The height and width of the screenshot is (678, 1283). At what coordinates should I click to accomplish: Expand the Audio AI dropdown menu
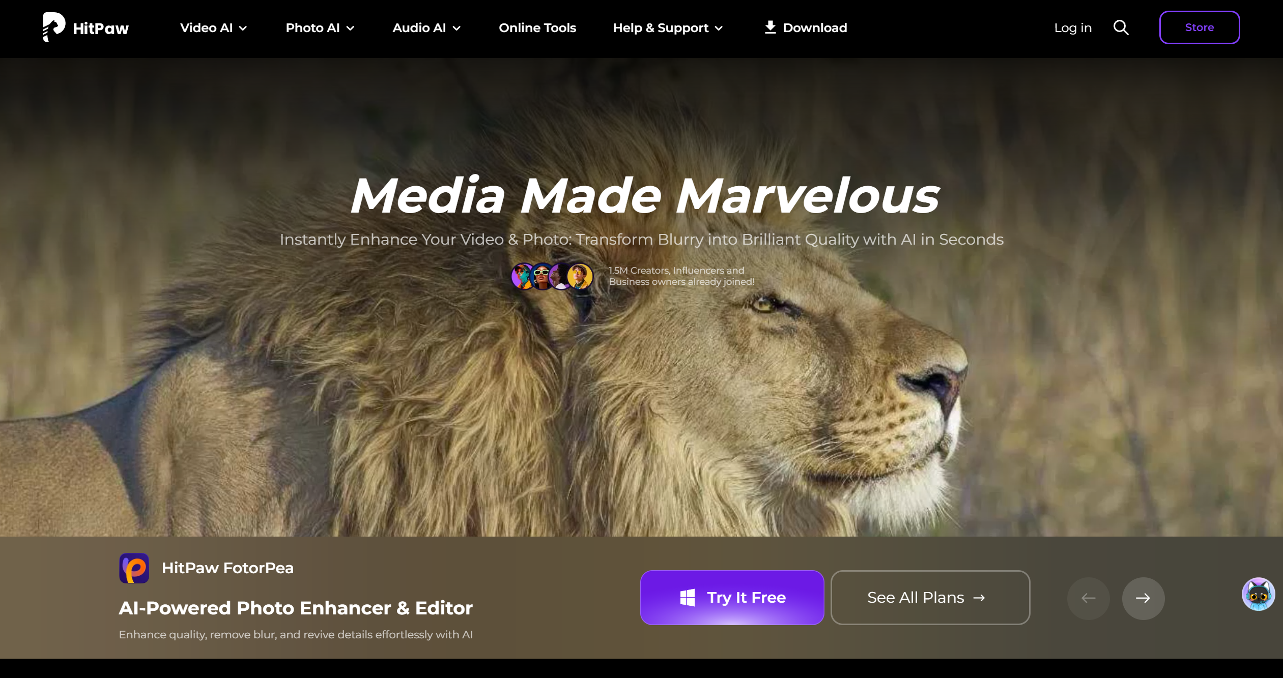click(426, 28)
